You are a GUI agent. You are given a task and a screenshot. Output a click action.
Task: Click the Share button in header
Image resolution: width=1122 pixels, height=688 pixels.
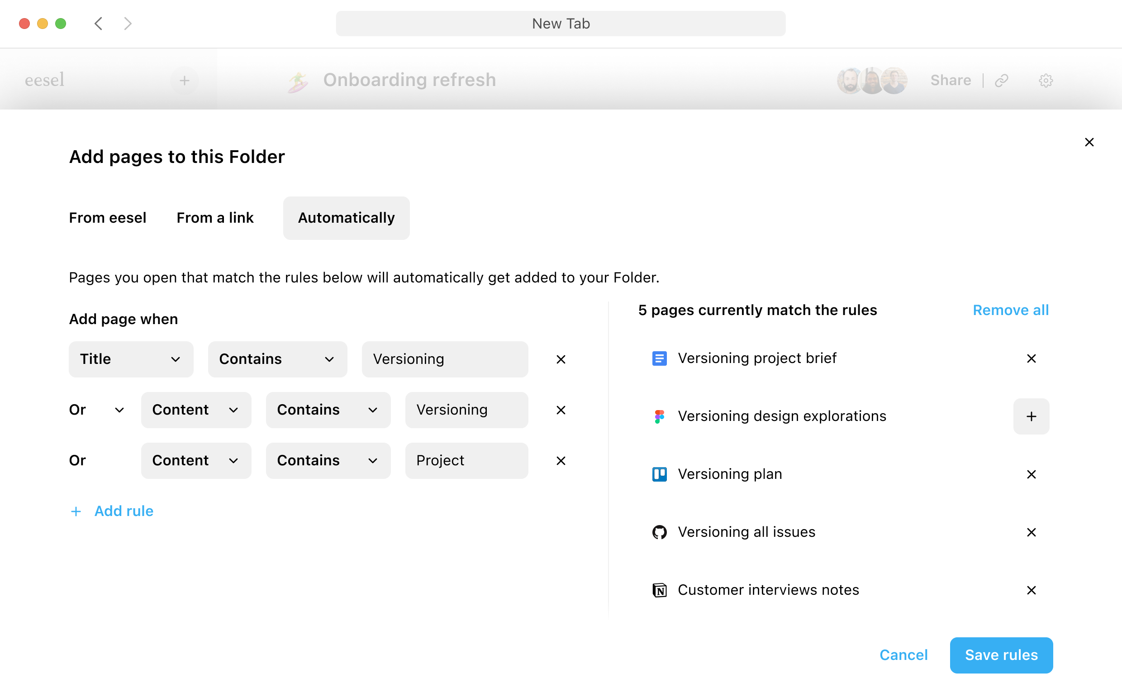click(951, 80)
